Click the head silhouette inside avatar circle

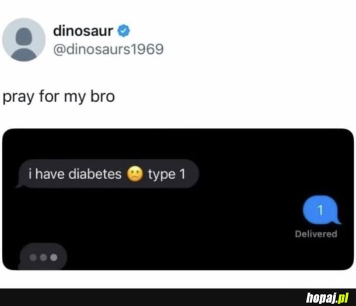click(x=24, y=37)
